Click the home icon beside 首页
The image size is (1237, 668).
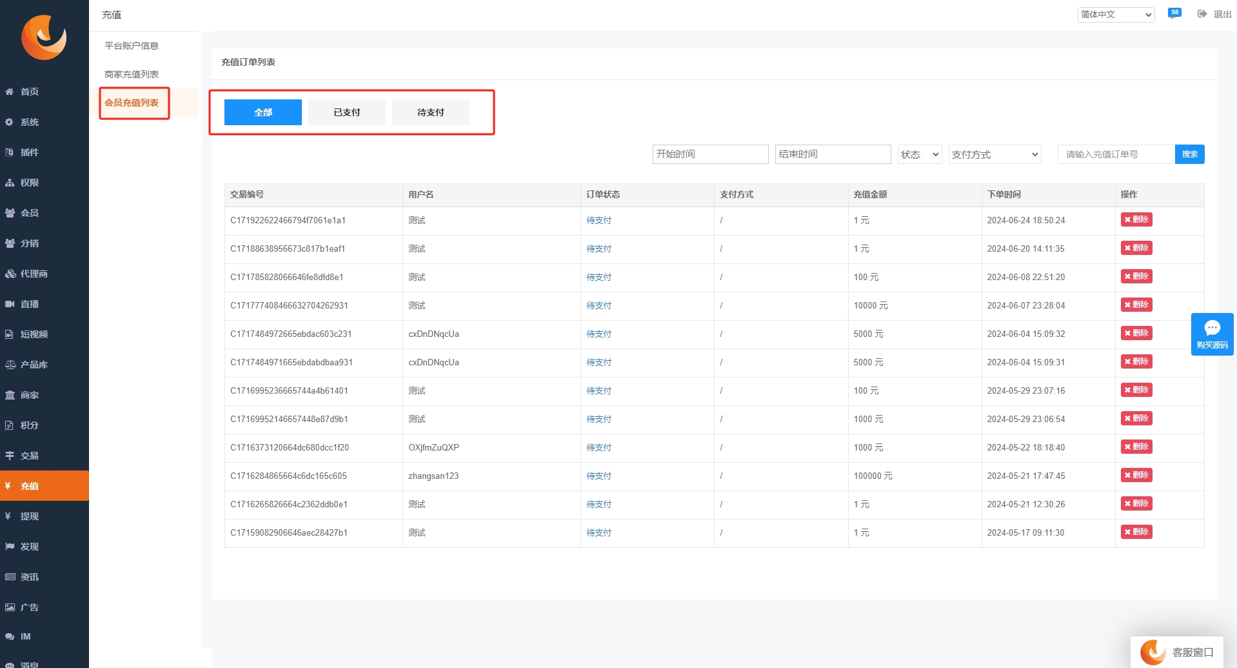pyautogui.click(x=10, y=92)
